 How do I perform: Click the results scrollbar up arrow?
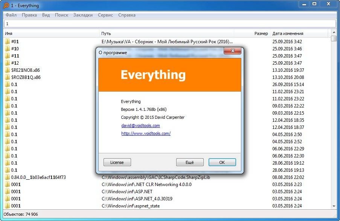(x=334, y=32)
